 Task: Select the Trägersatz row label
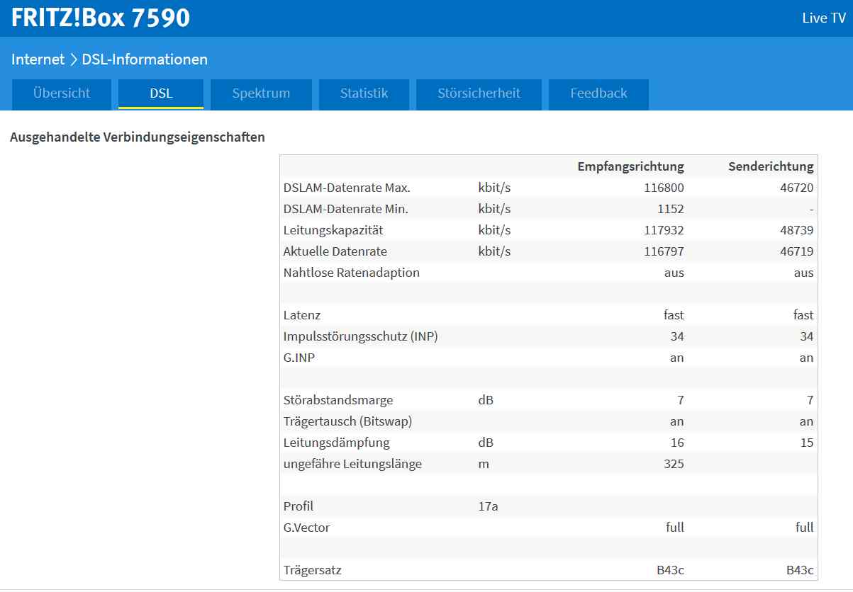(312, 570)
